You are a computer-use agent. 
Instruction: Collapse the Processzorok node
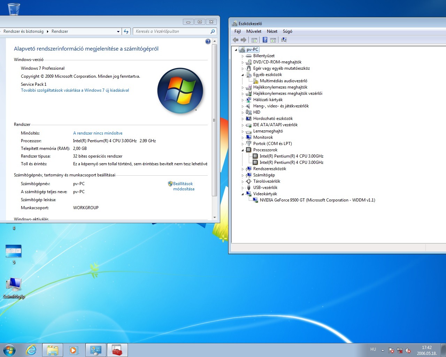(x=243, y=150)
